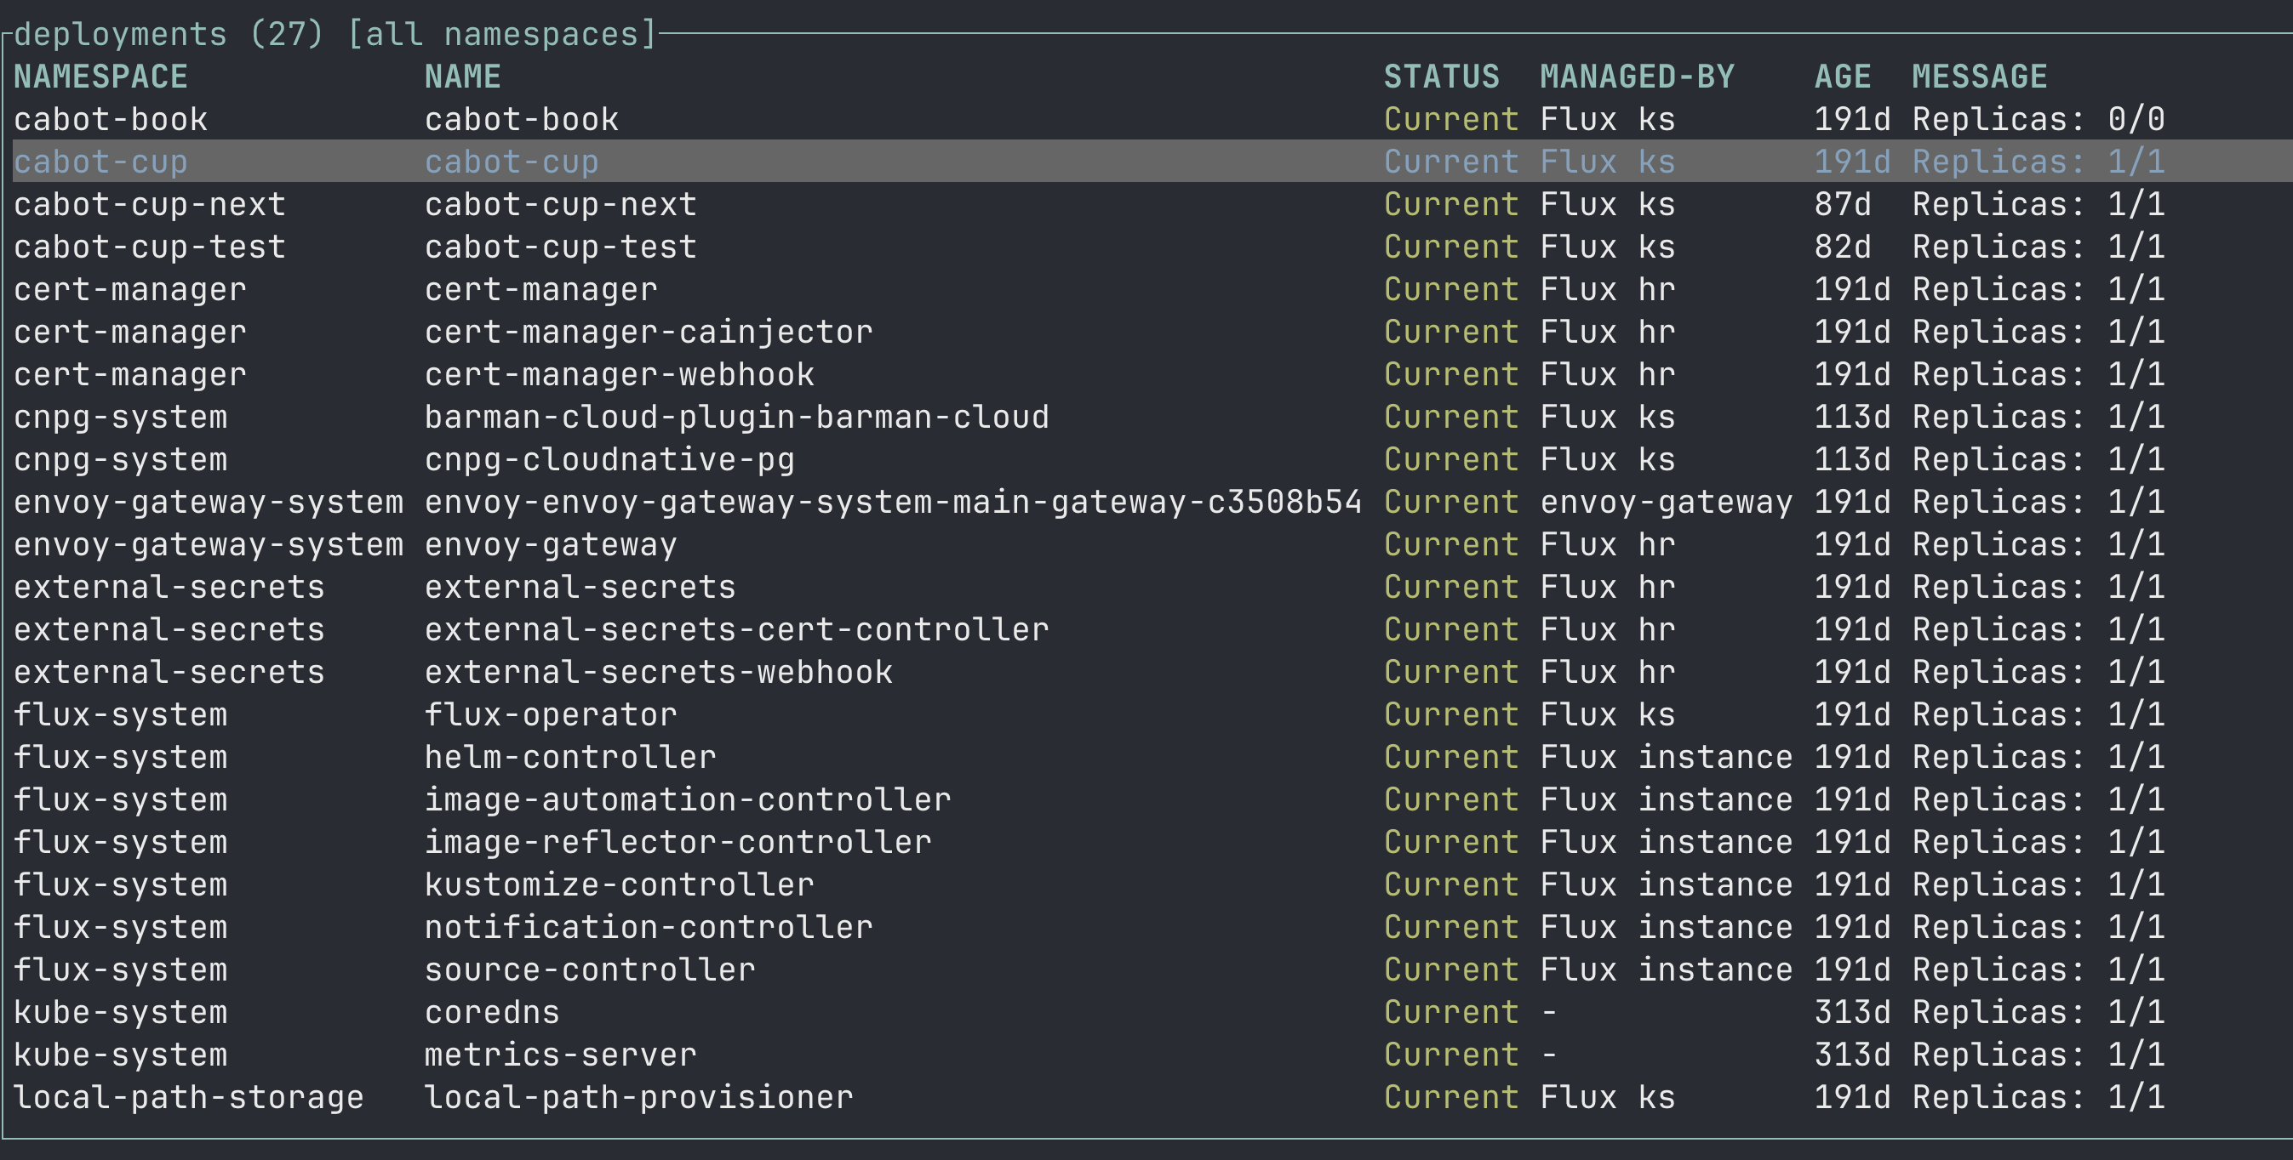Select external-secrets-cert-controller deployment
The width and height of the screenshot is (2293, 1160).
click(x=737, y=630)
